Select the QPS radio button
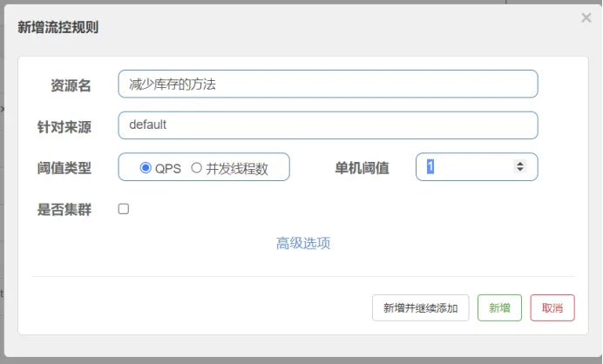This screenshot has height=364, width=603. [x=146, y=167]
